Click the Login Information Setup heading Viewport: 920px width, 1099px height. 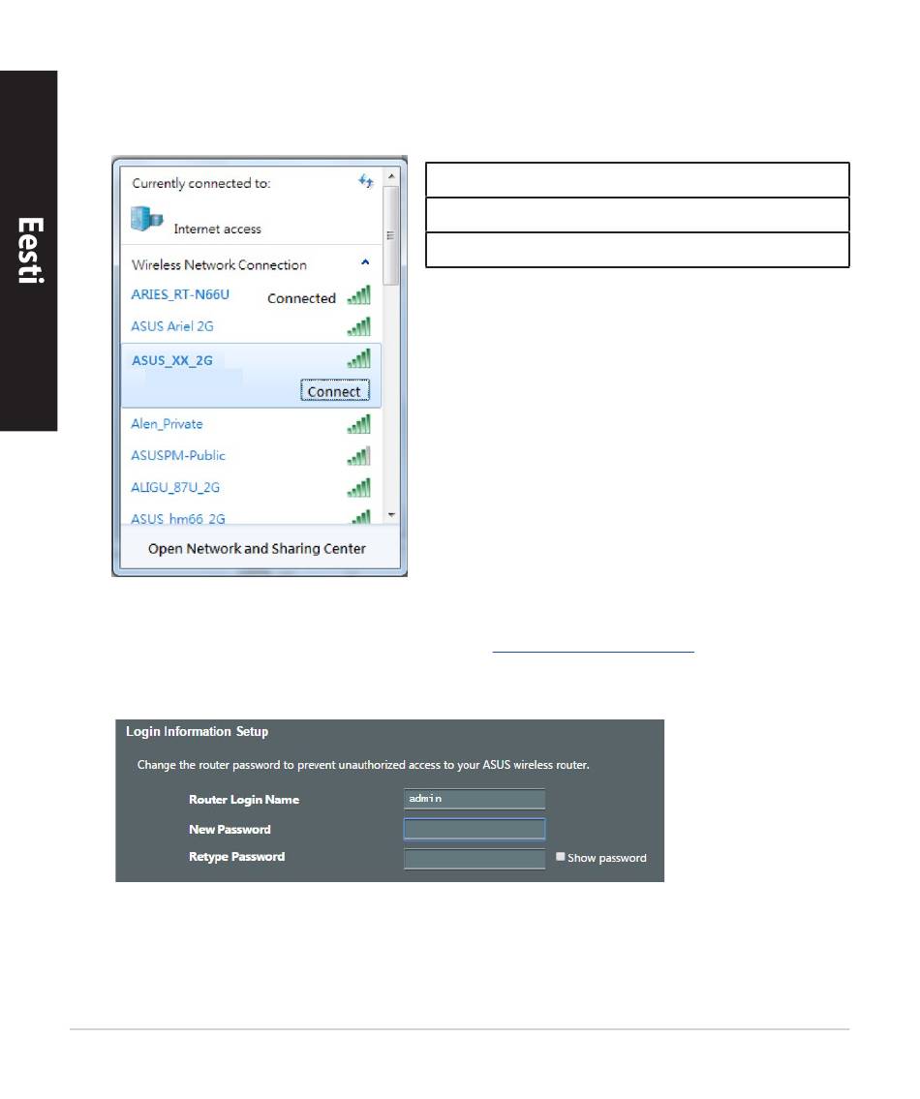(197, 731)
